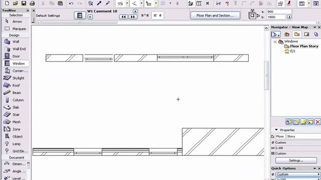Select the Marquee tool
321x180 pixels.
16,29
